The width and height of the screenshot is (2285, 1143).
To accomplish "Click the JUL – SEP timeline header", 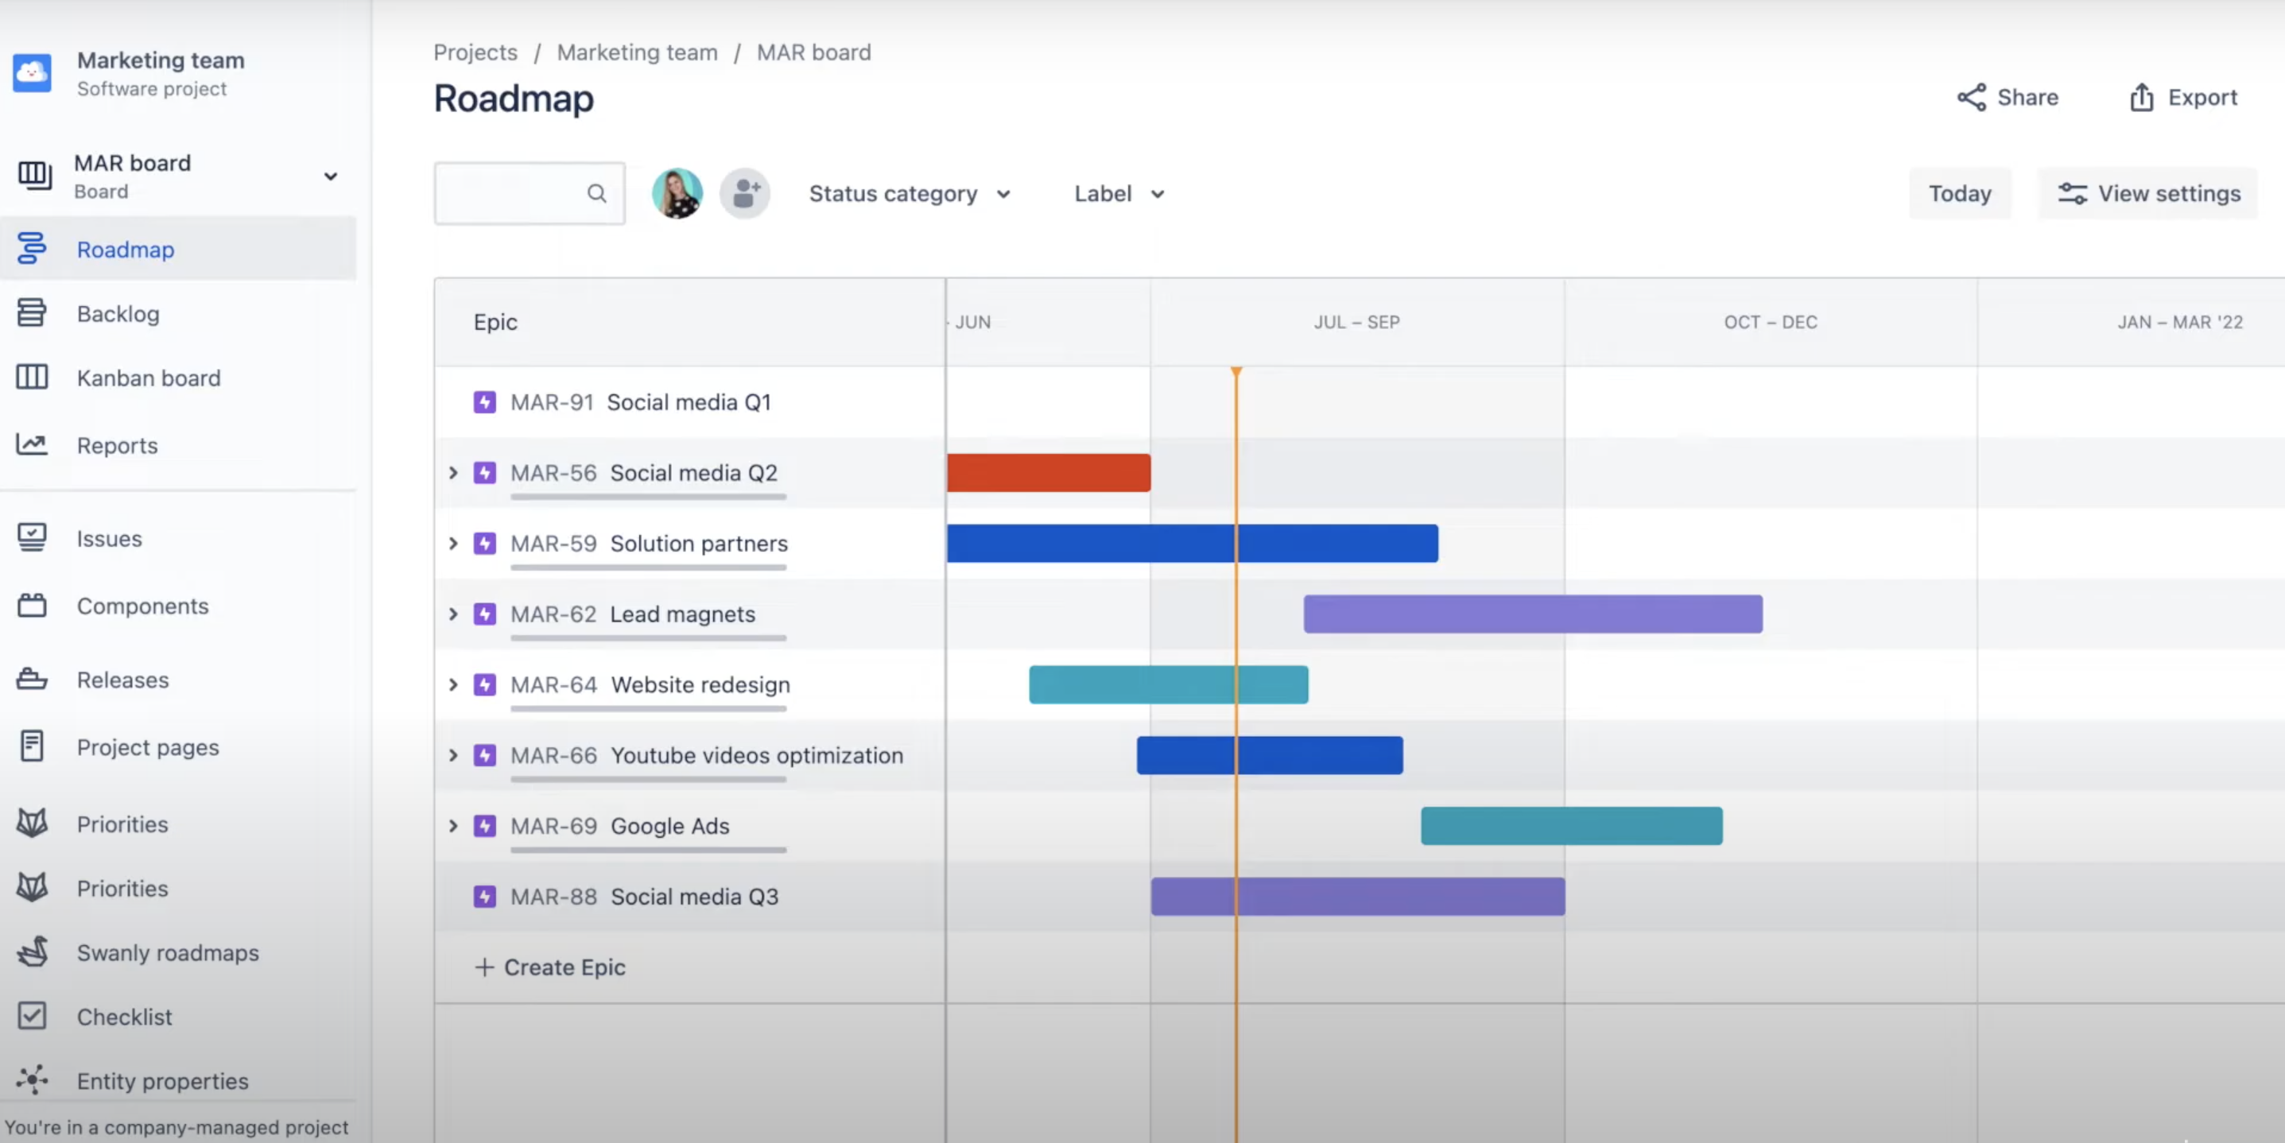I will coord(1357,322).
